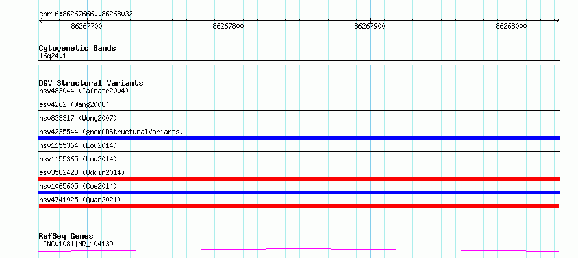Click the 16q24.1 cytogenetic band bar

[299, 63]
